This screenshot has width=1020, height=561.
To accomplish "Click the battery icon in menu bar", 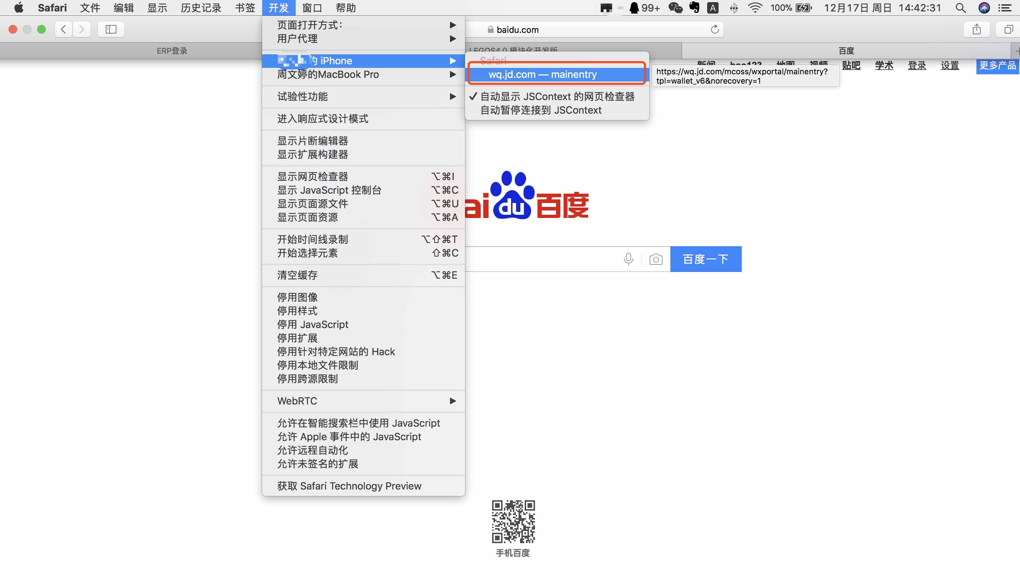I will tap(806, 8).
